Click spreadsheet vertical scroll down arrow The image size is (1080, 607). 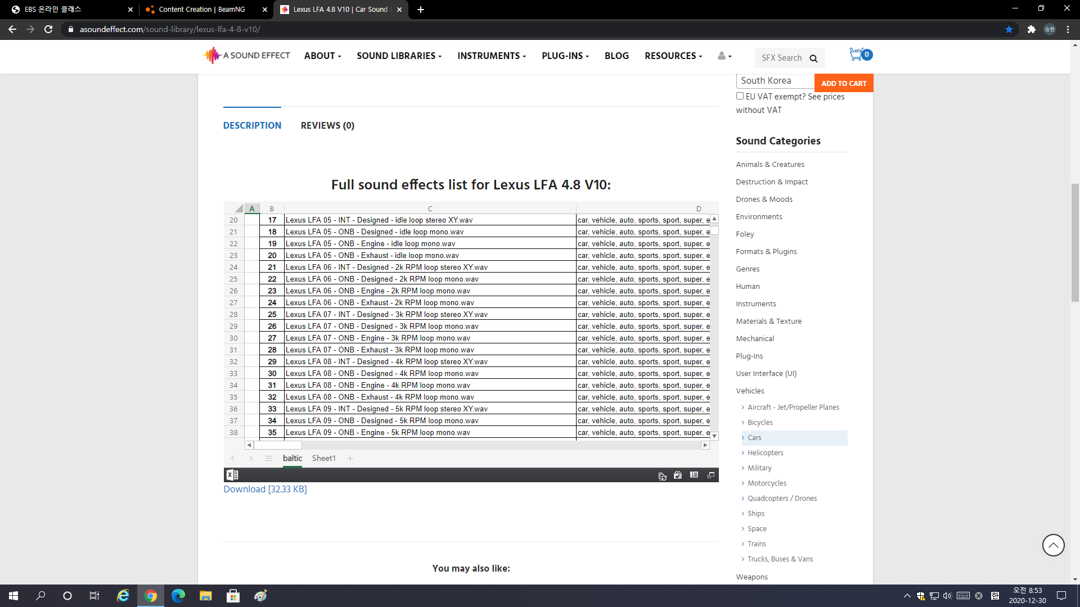click(714, 436)
